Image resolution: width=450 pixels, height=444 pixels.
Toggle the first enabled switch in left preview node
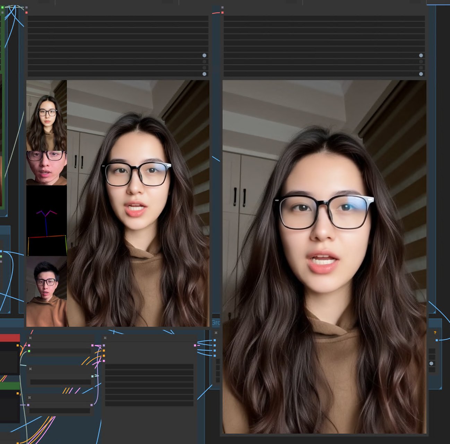point(204,55)
